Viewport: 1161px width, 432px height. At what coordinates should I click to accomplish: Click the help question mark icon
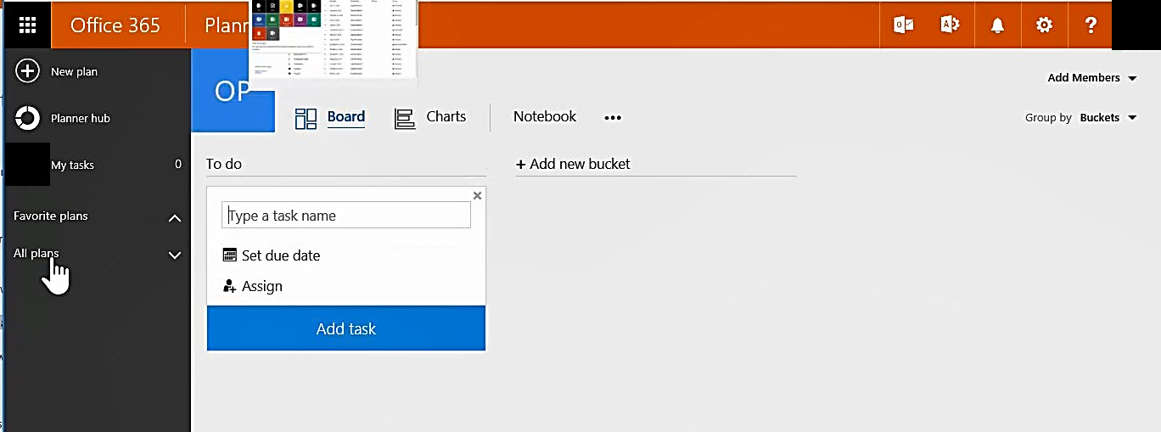(1091, 25)
